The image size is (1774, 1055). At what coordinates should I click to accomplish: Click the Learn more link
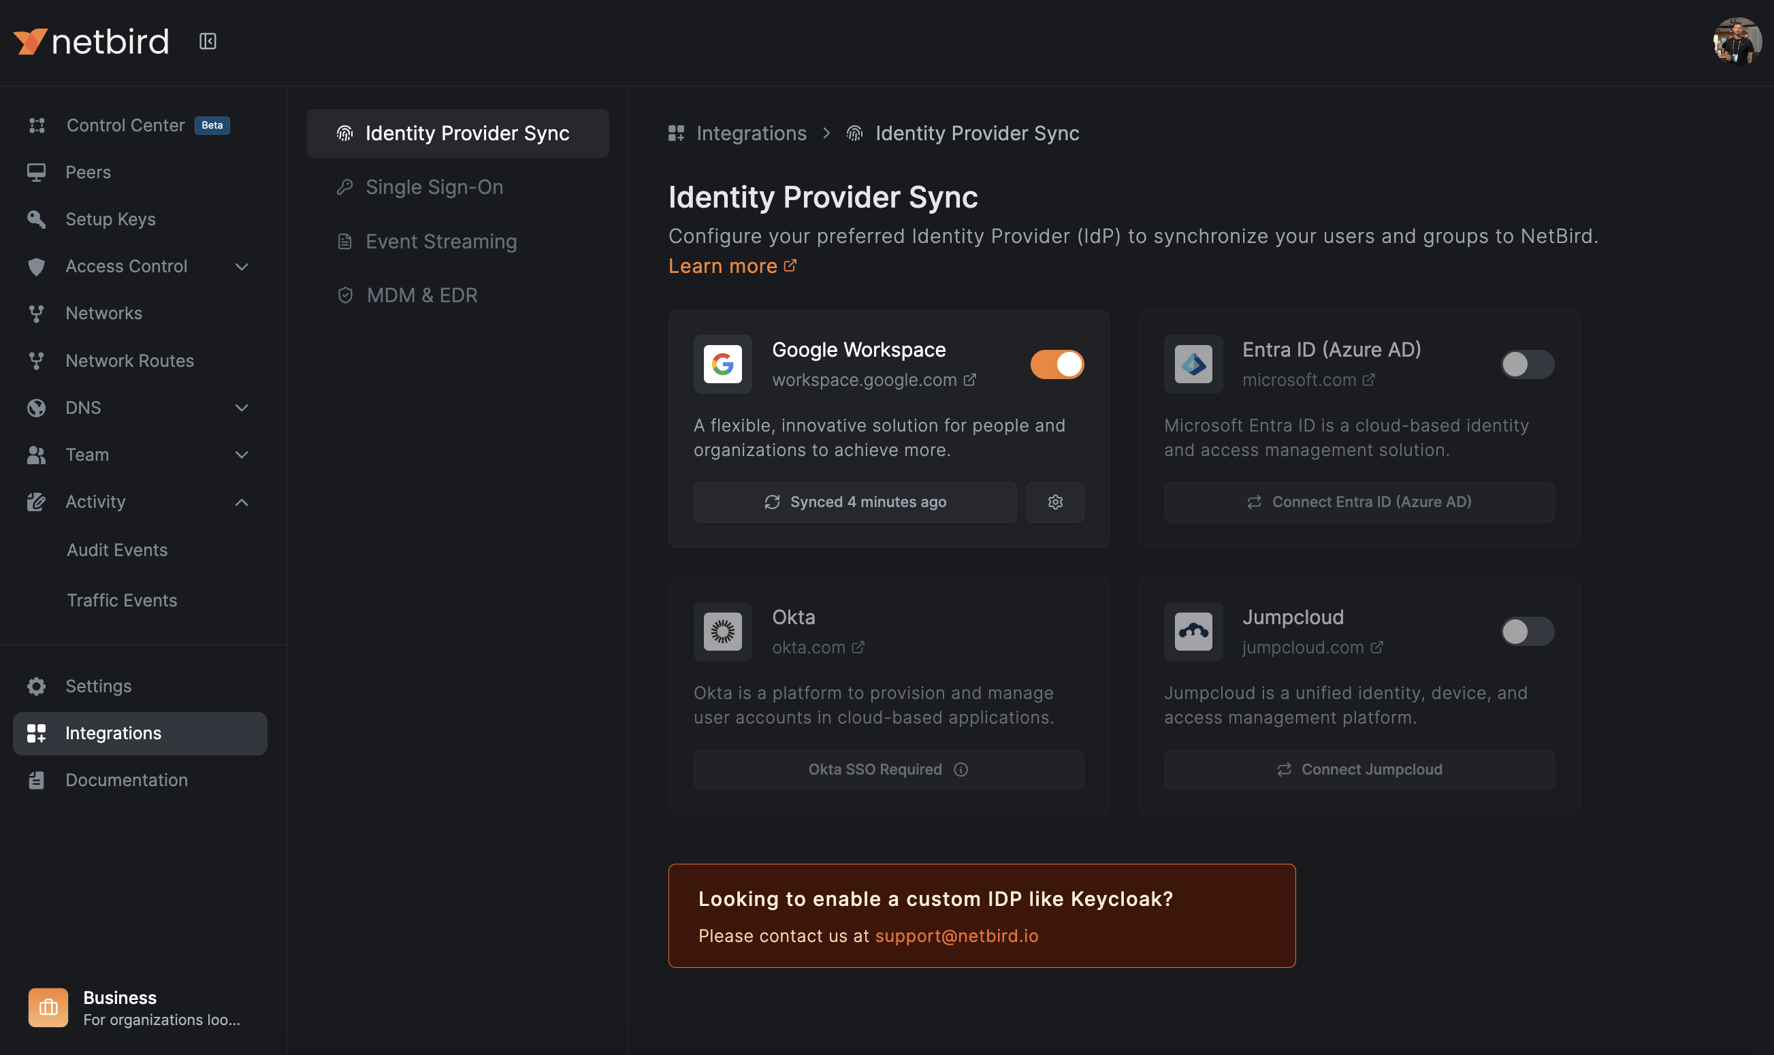click(723, 265)
